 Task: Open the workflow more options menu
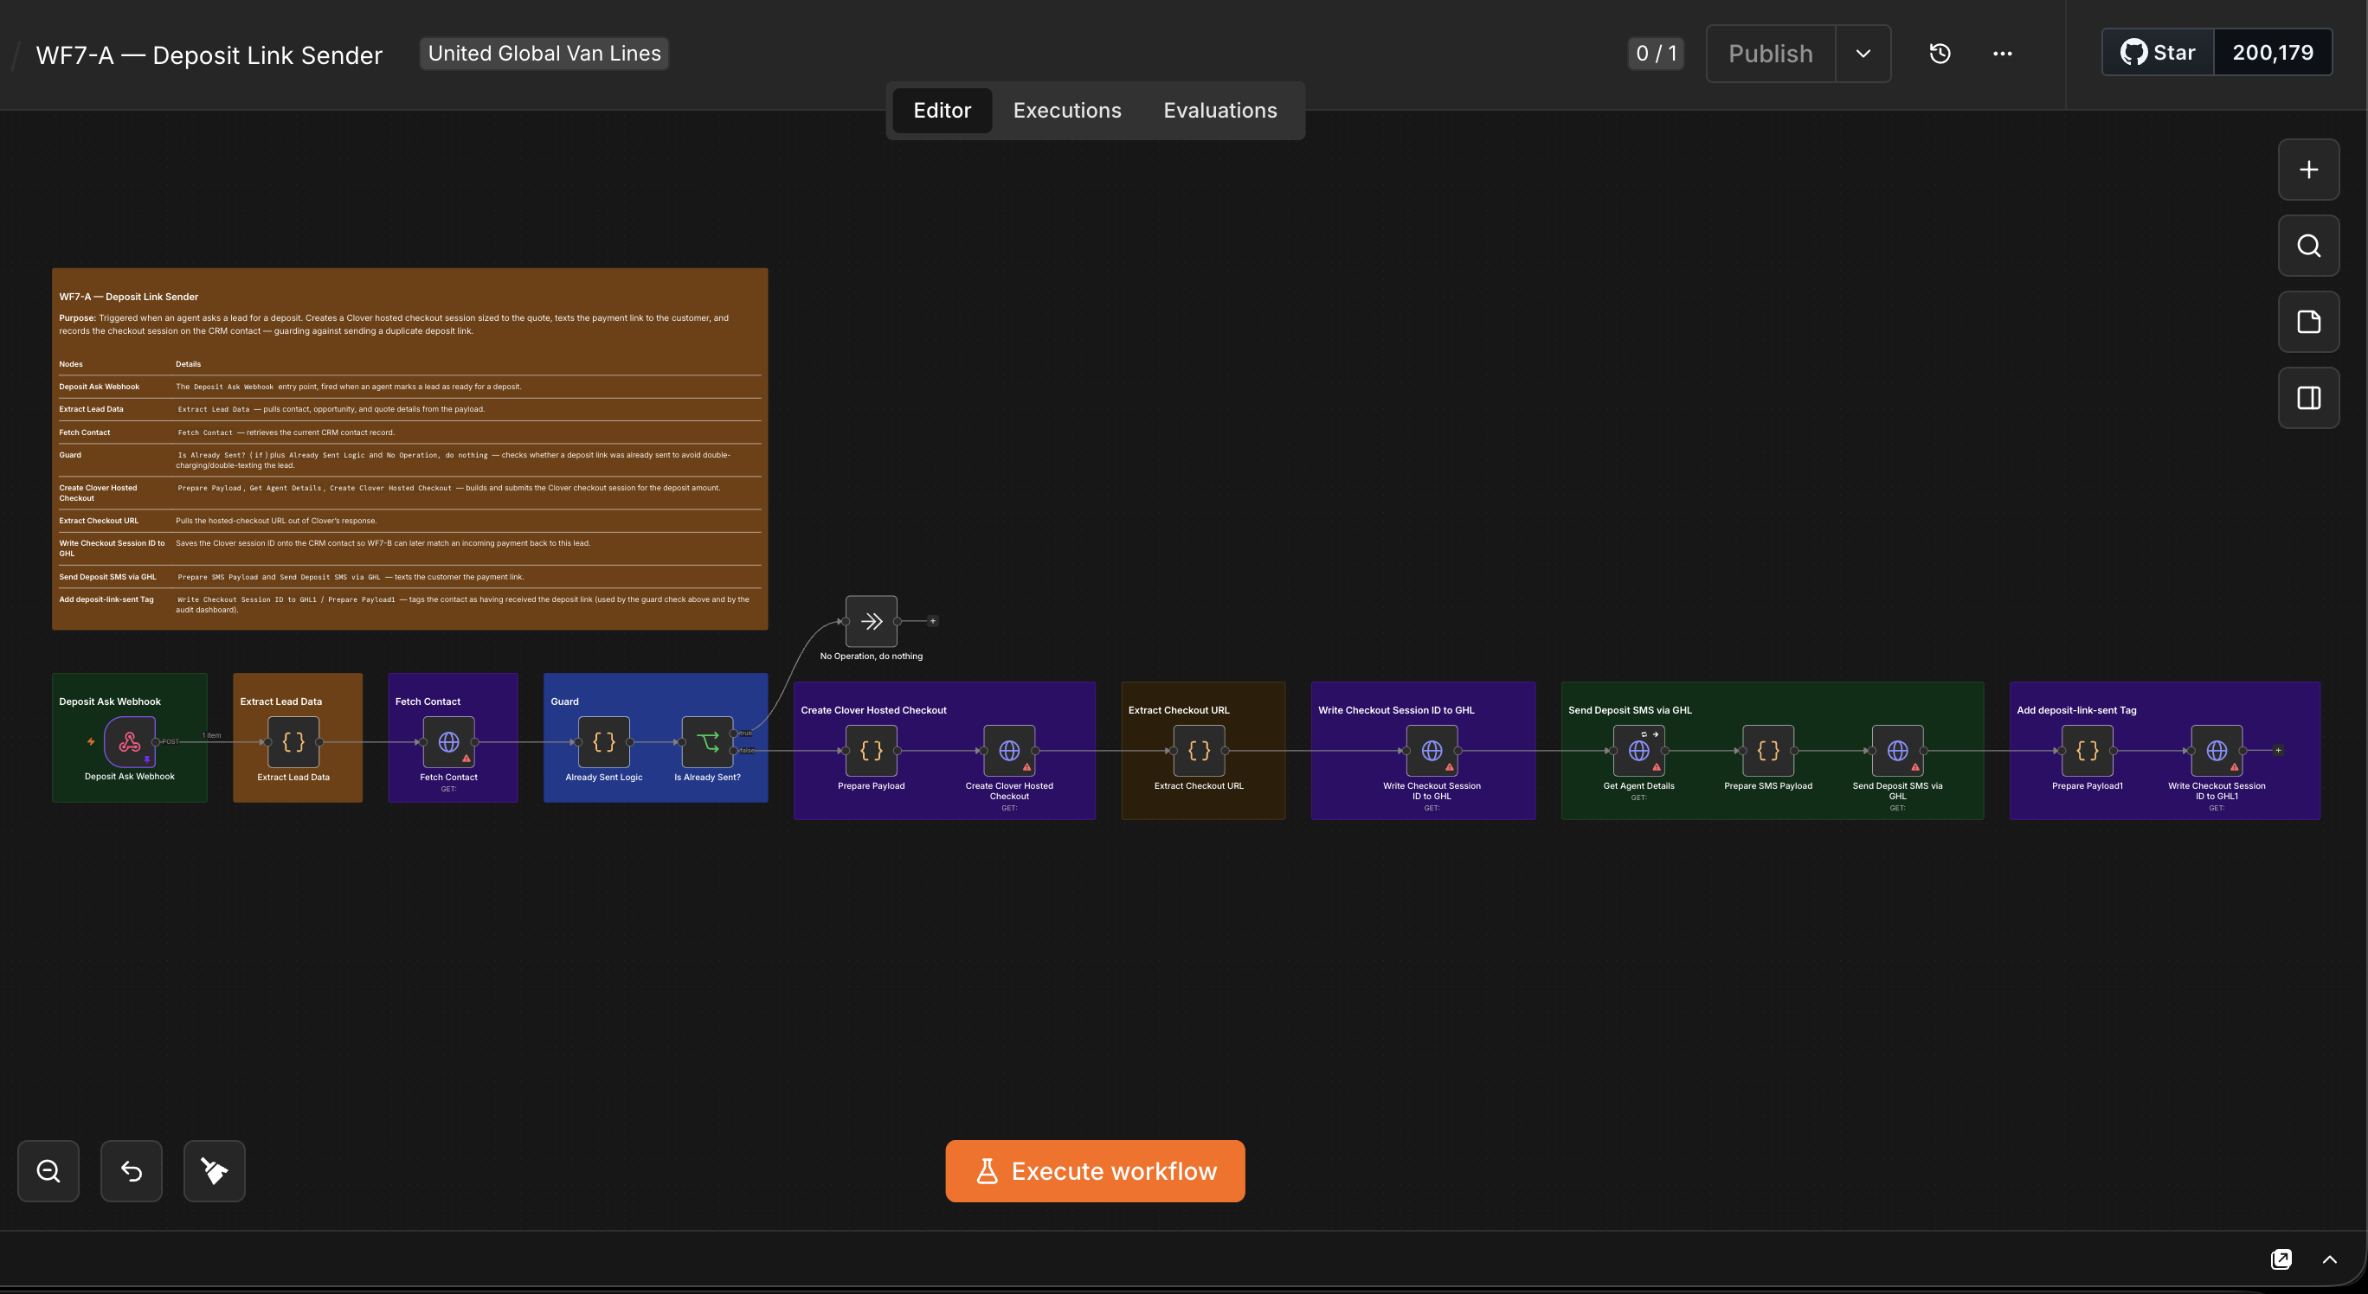click(2002, 54)
